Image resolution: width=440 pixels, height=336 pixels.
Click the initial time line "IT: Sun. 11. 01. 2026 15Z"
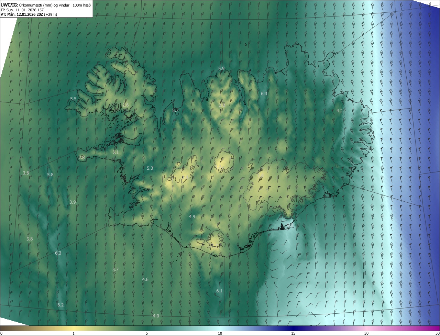22,10
